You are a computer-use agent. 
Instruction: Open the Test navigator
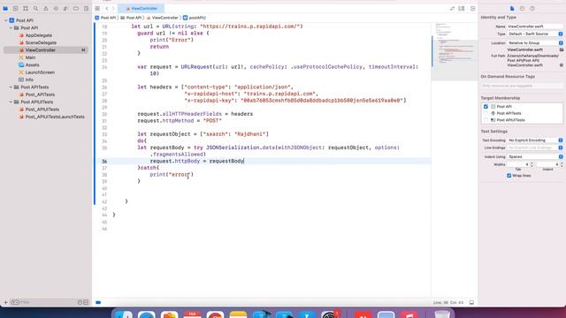(x=56, y=8)
